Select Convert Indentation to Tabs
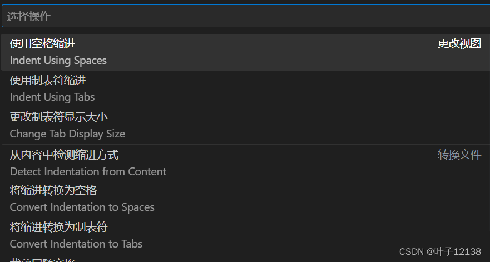Image resolution: width=490 pixels, height=262 pixels. tap(245, 235)
